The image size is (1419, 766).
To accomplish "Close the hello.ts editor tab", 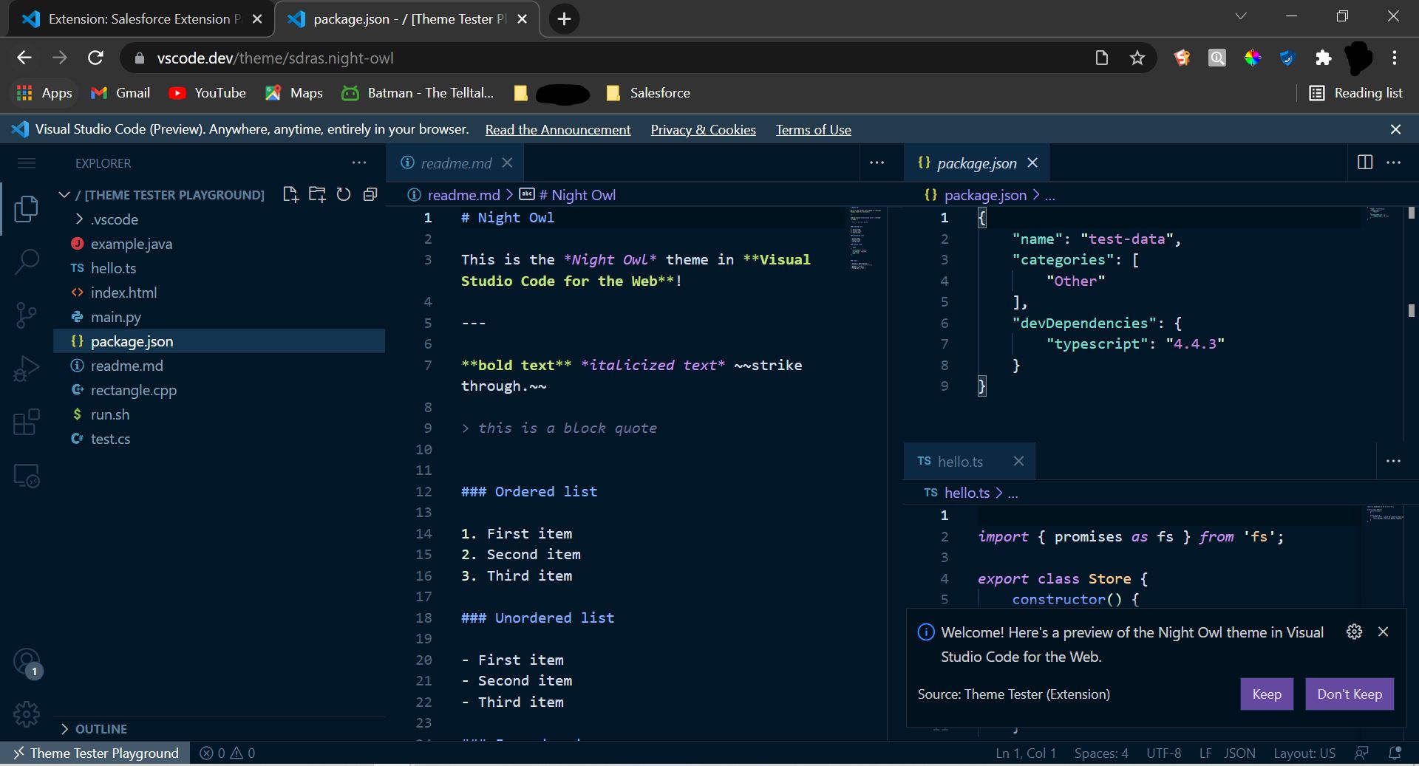I will (1018, 461).
